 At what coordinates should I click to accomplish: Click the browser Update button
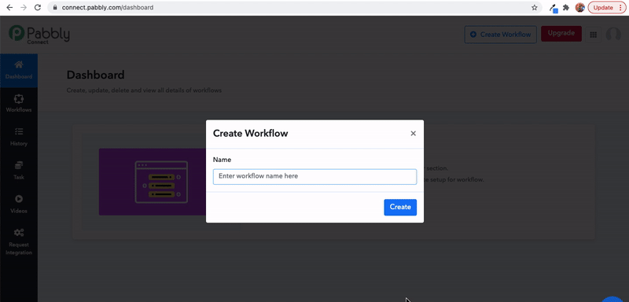pos(606,8)
